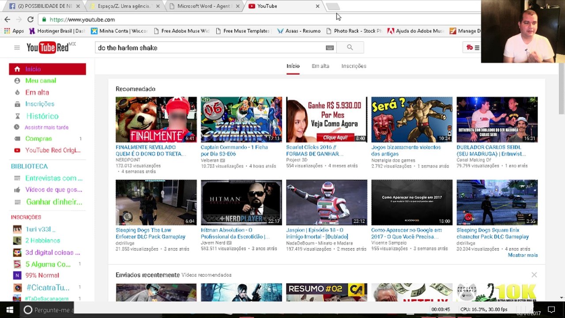The width and height of the screenshot is (565, 318).
Task: Open the Jaspion robot video thumbnail
Action: [x=327, y=202]
